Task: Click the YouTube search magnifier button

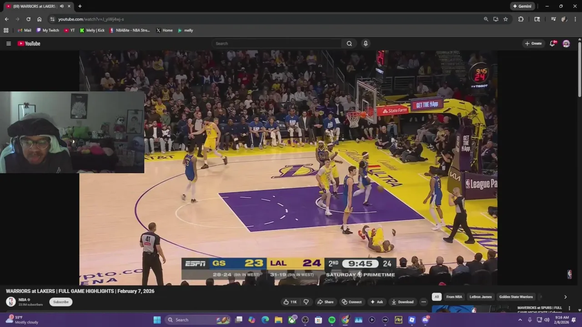Action: tap(349, 44)
